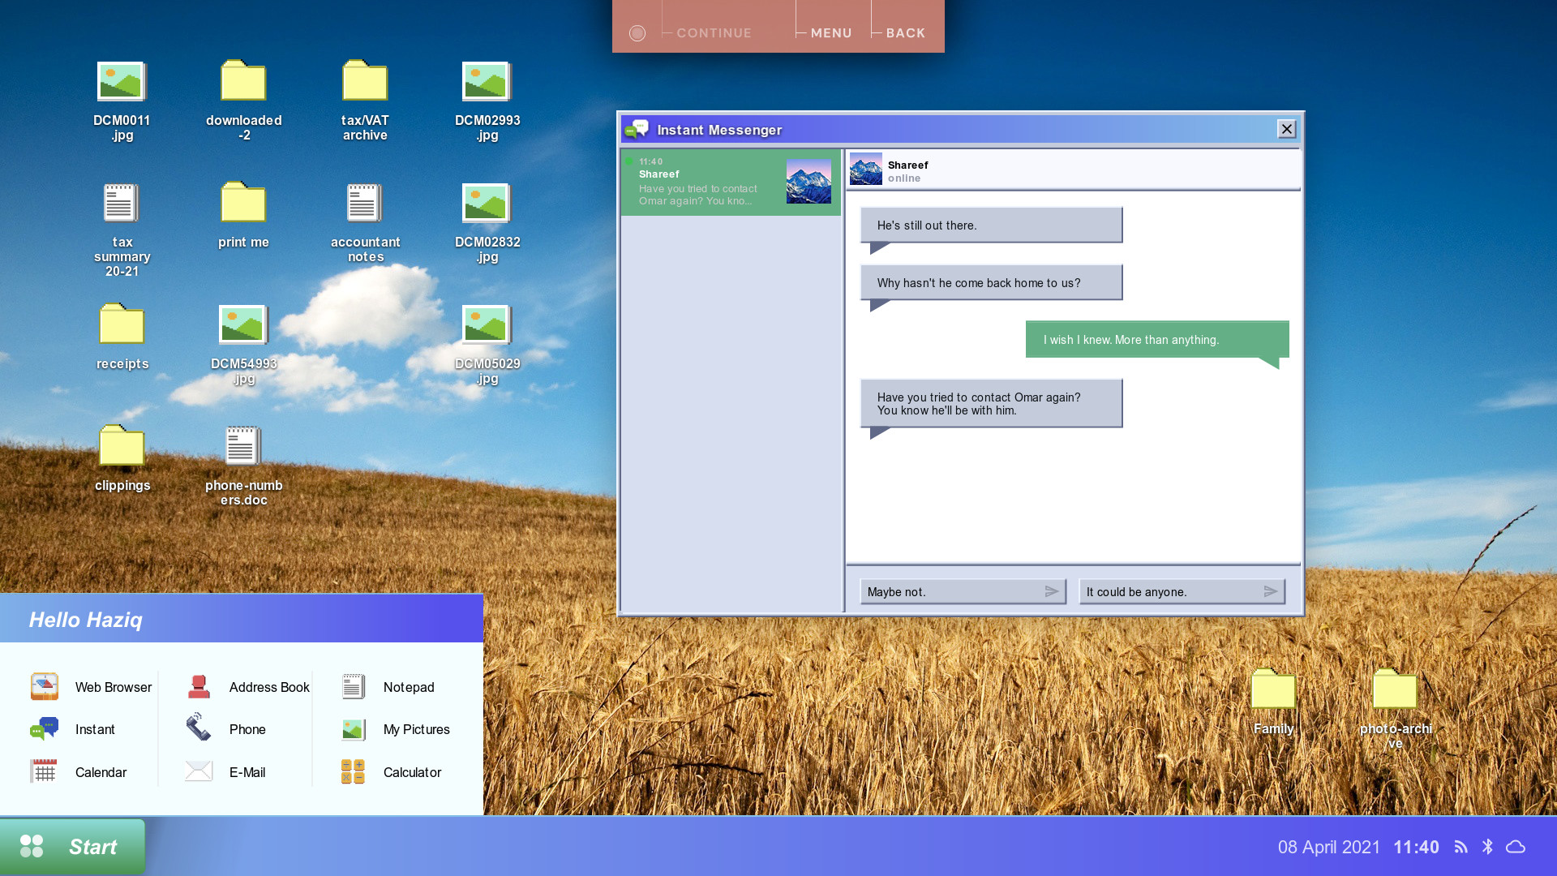Click Shareef's mountain avatar in the chat header
Image resolution: width=1557 pixels, height=876 pixels.
click(x=868, y=169)
